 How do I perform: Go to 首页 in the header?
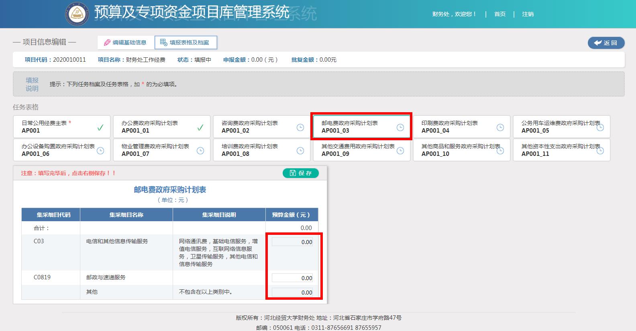pos(500,14)
